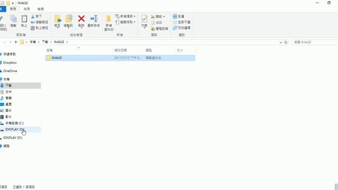338x190 pixels.
Task: Open the quick access toolbar customize arrow
Action: pyautogui.click(x=13, y=3)
